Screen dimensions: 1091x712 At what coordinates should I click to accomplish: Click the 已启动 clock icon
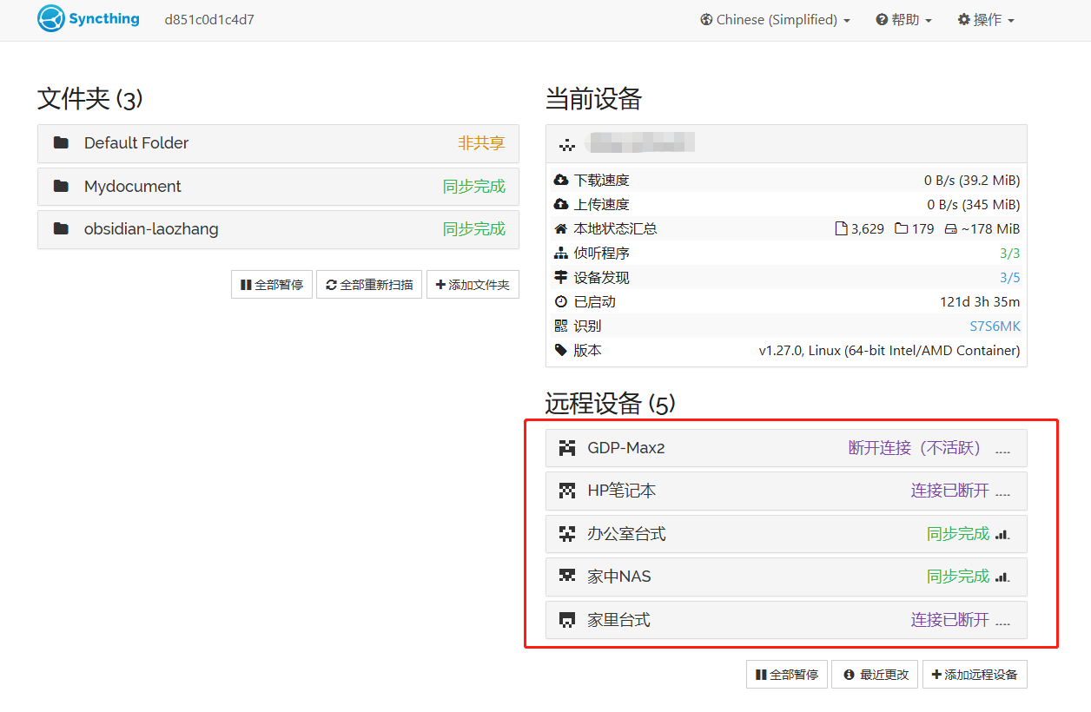[x=561, y=302]
